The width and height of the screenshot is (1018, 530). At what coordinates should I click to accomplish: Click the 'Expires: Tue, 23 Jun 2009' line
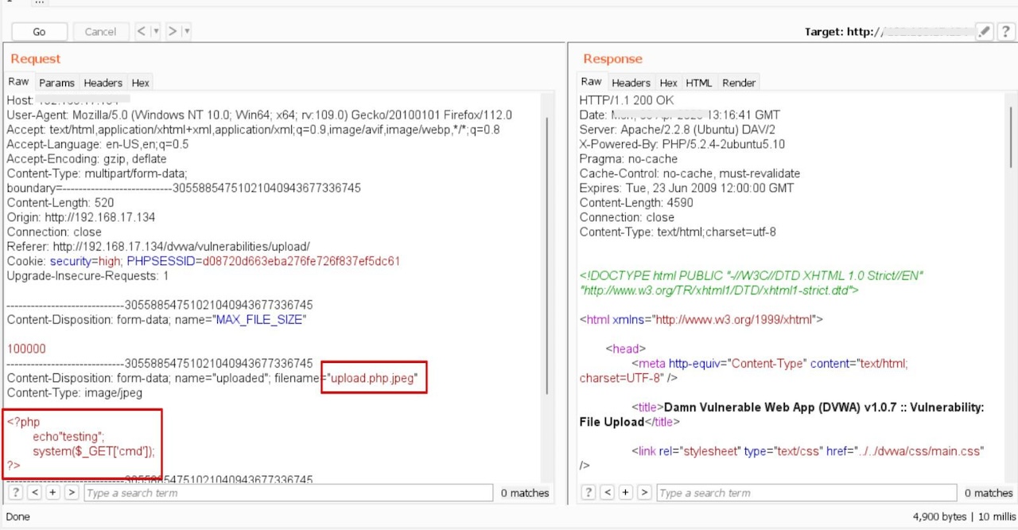pyautogui.click(x=686, y=188)
